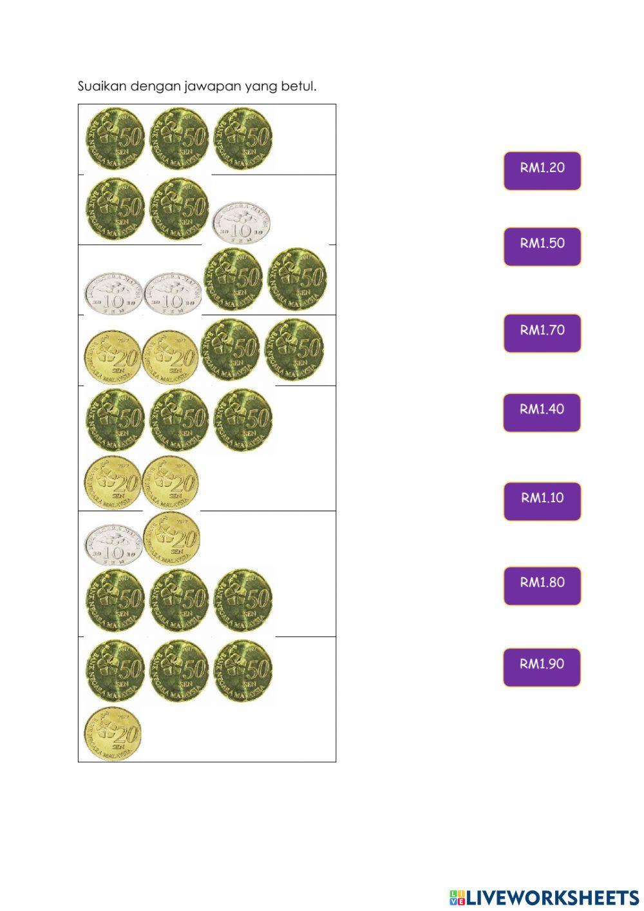This screenshot has height=911, width=644.
Task: Select the 20 sen coin right of lone 10 sen coin
Action: click(171, 539)
